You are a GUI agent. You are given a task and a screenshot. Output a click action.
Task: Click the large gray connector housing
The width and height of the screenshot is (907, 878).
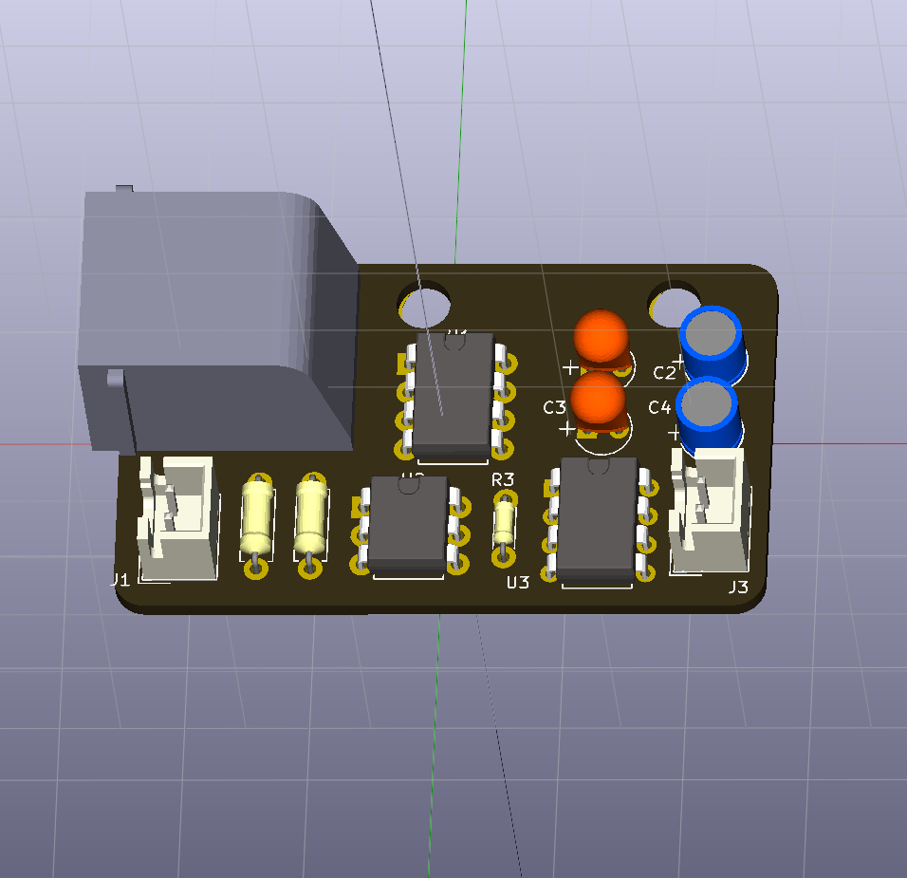click(218, 313)
